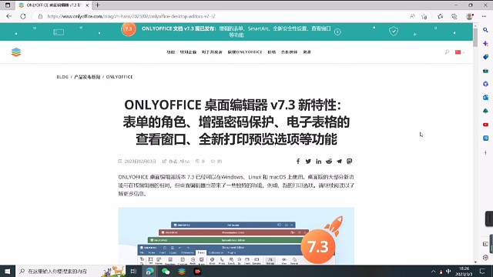The width and height of the screenshot is (493, 277).
Task: Go to BLOG breadcrumb link
Action: tap(62, 77)
